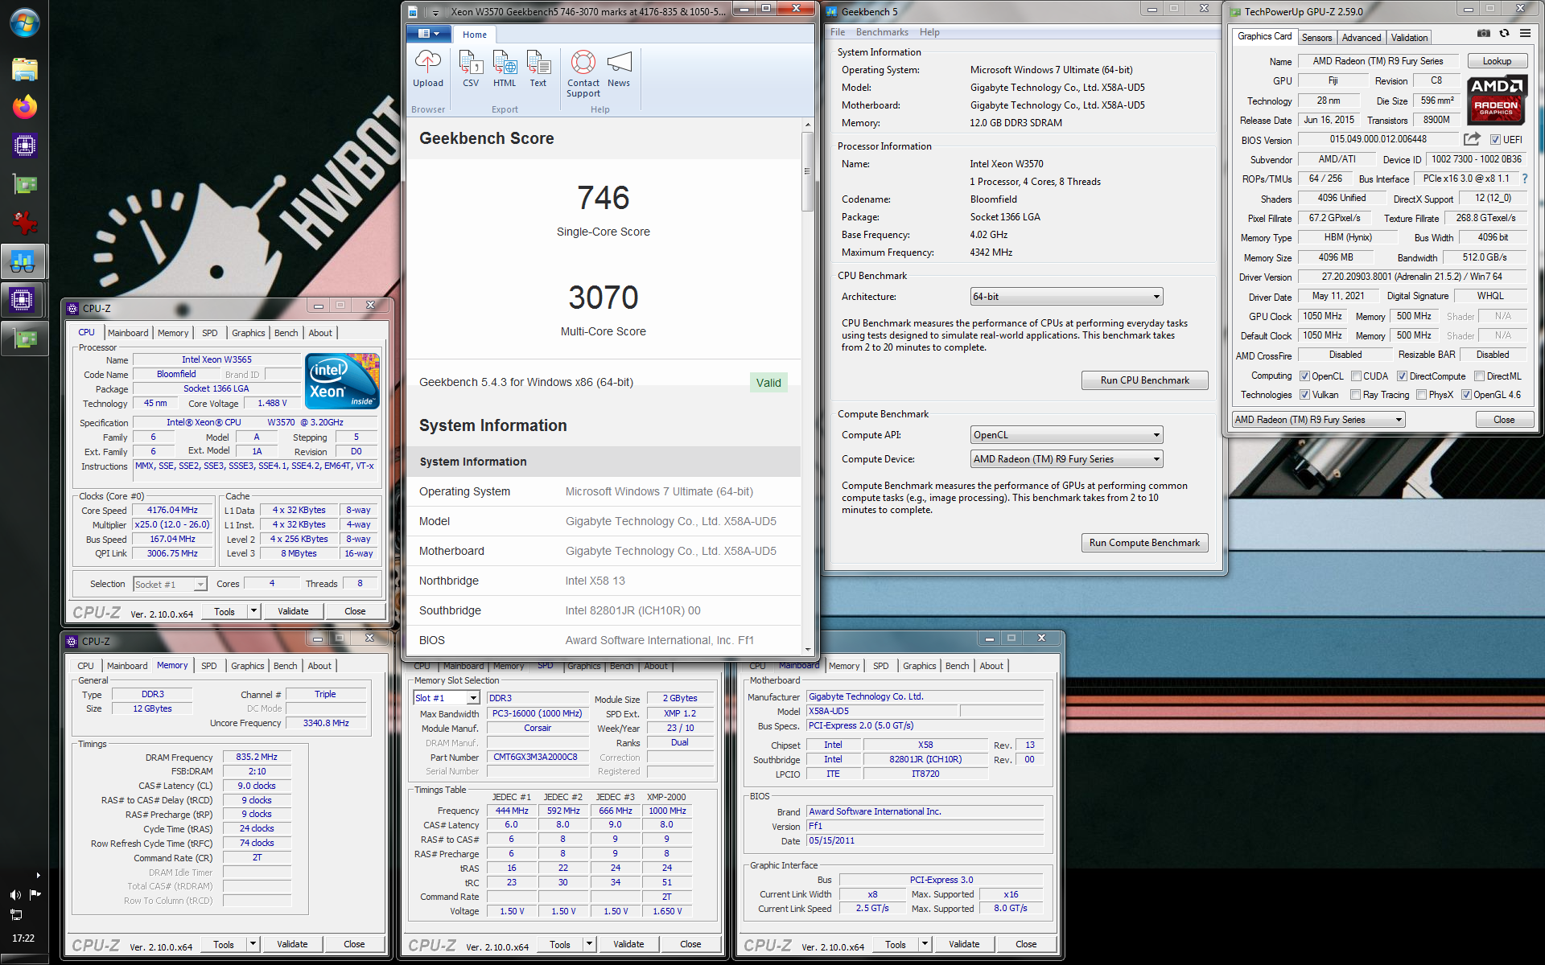Toggle the CUDA checkbox
This screenshot has height=965, width=1545.
click(x=1356, y=376)
